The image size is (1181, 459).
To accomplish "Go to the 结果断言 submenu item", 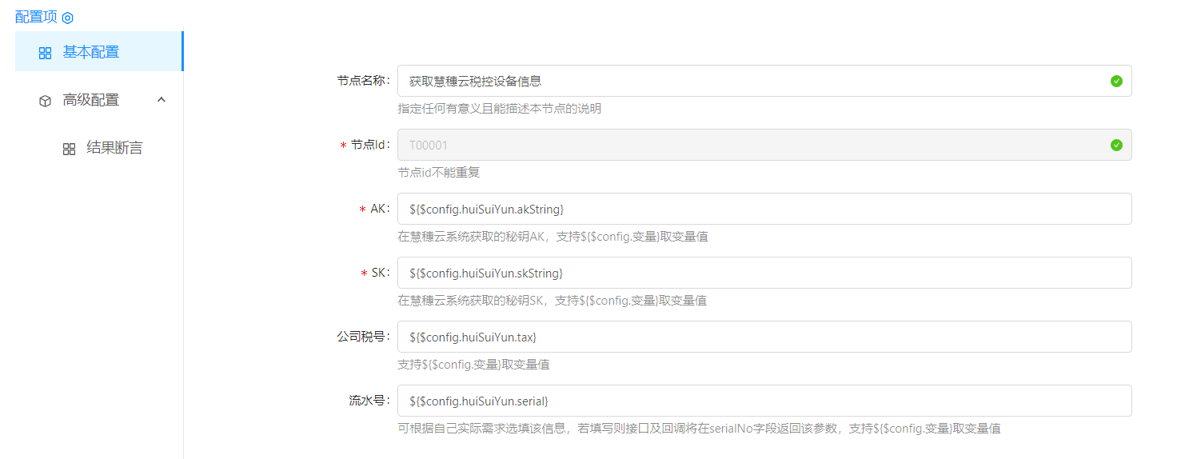I will (x=114, y=148).
